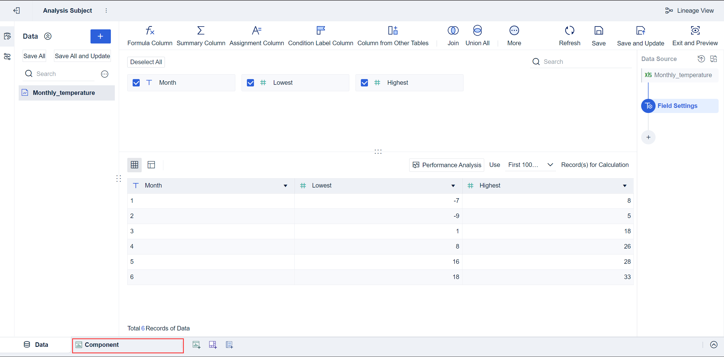The image size is (724, 357).
Task: Open the Highest column header dropdown
Action: pyautogui.click(x=624, y=186)
